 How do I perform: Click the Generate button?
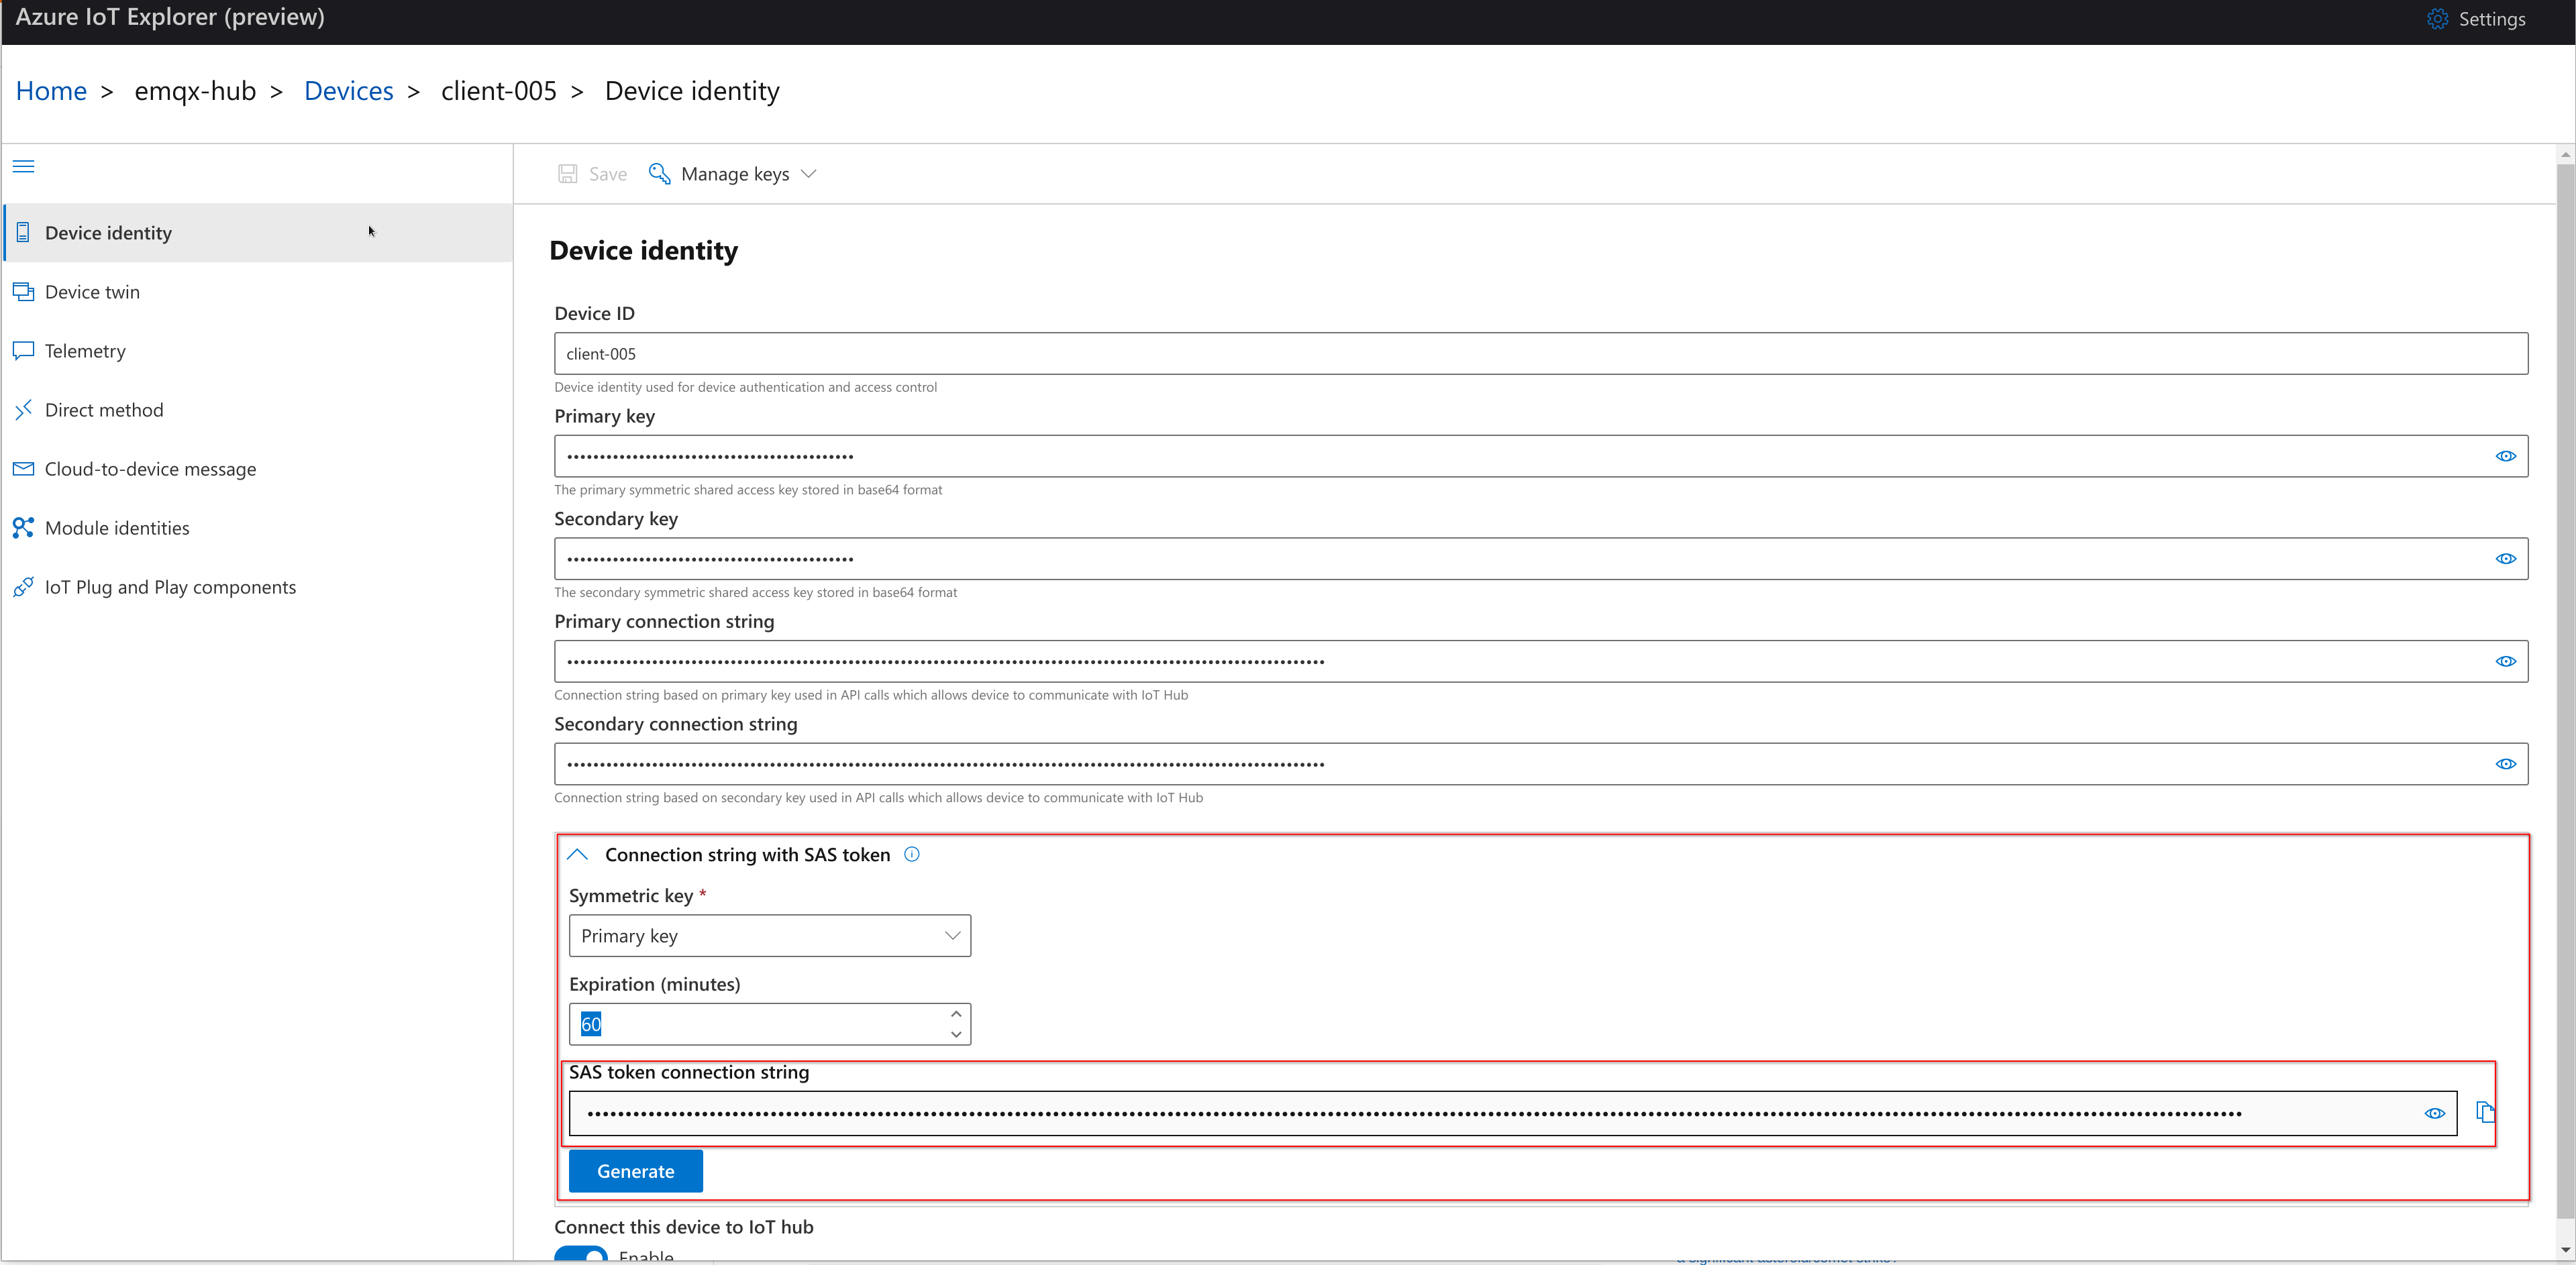click(635, 1170)
